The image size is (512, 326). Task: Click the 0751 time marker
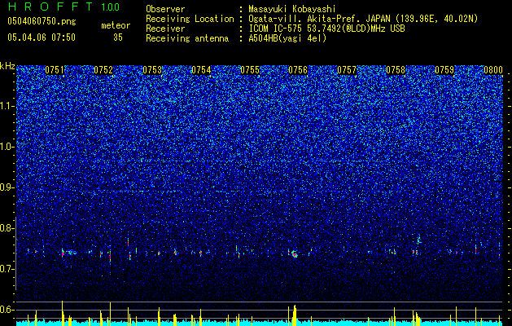[55, 70]
